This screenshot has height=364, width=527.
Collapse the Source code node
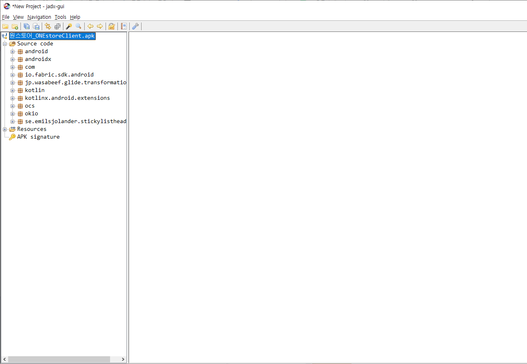pyautogui.click(x=5, y=44)
